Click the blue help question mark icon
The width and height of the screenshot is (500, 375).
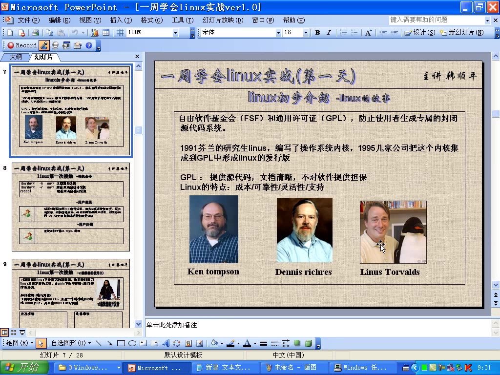pos(89,45)
